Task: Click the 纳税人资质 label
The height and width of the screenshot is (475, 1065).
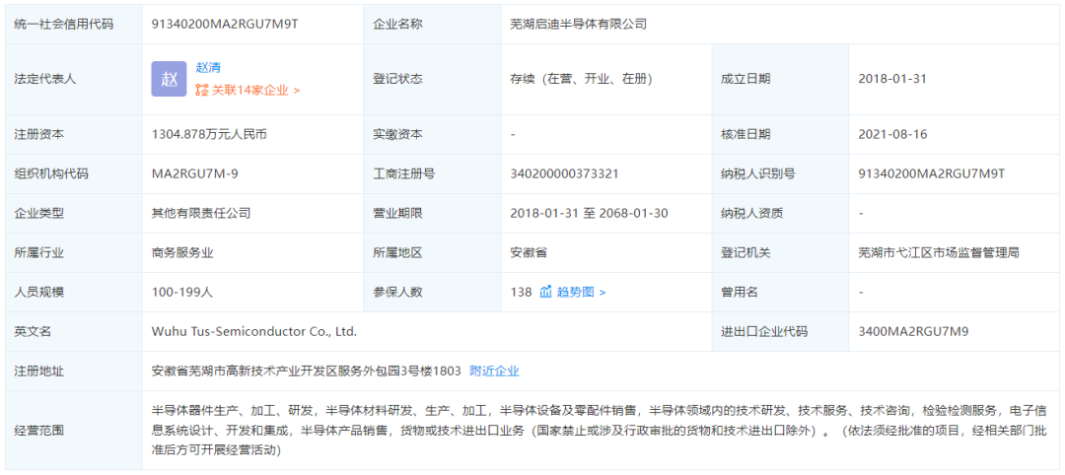Action: tap(751, 213)
